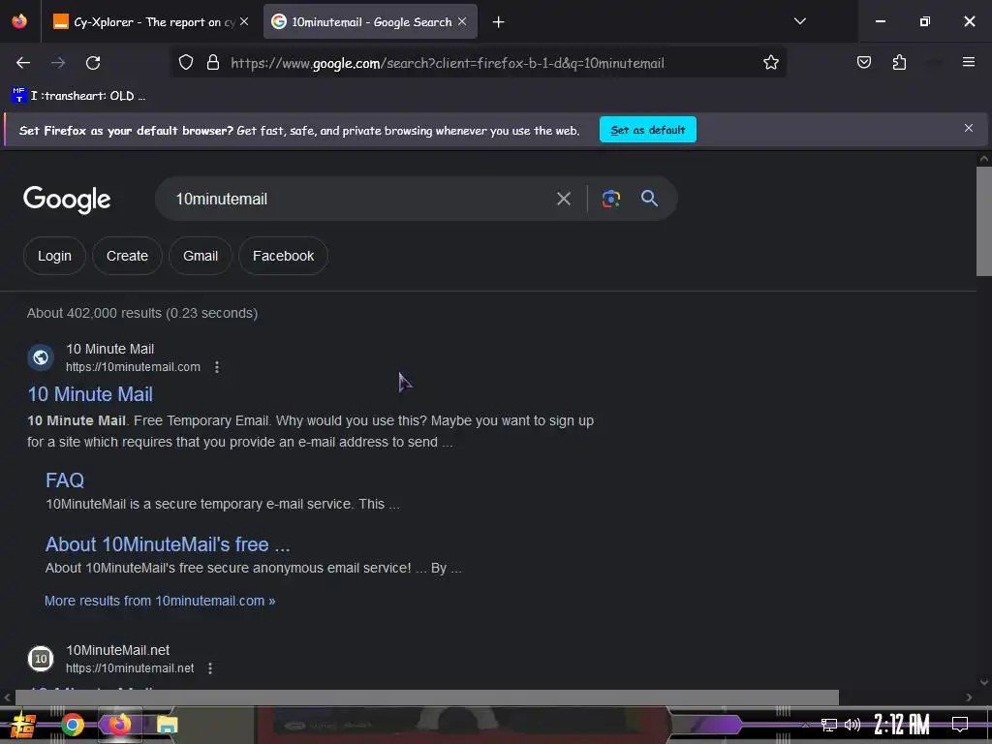Click the Firefox taskbar icon
Viewport: 992px width, 744px height.
coord(119,724)
